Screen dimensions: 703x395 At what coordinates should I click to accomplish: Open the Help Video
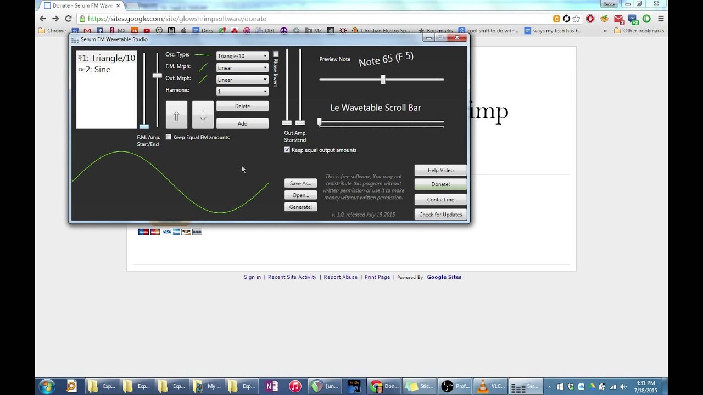coord(440,170)
